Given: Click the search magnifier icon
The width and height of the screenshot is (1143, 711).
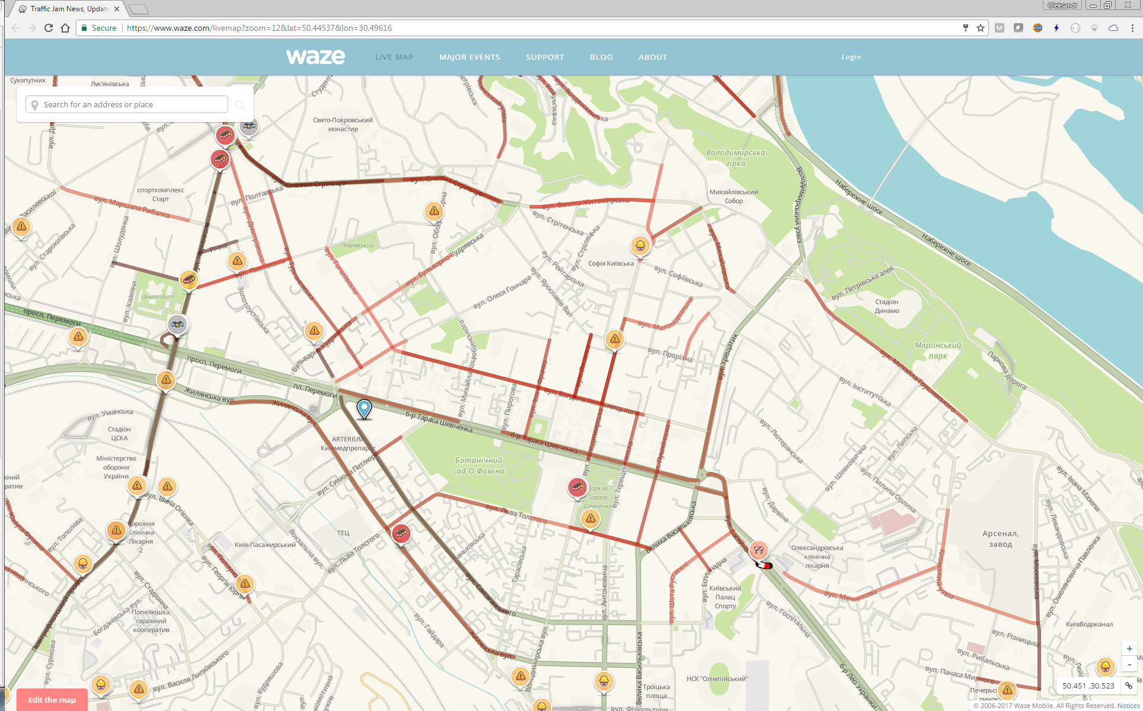Looking at the screenshot, I should [x=240, y=104].
